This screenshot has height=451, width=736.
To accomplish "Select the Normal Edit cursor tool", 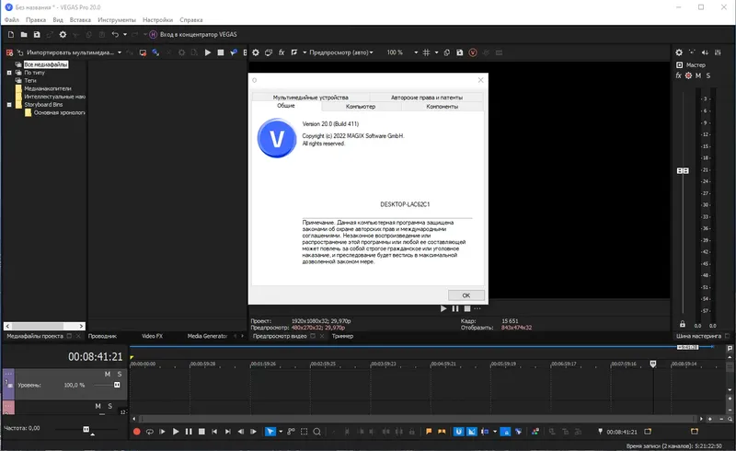I will click(270, 432).
